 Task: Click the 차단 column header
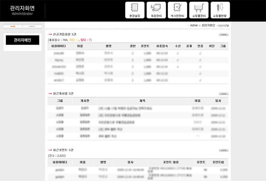point(212,46)
